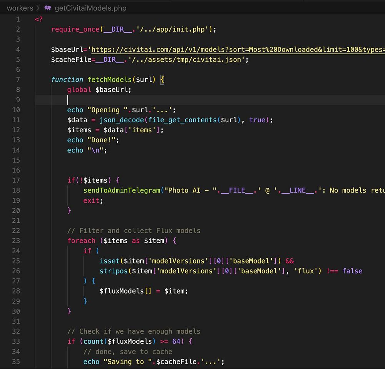Place cursor on the empty line 9
The height and width of the screenshot is (369, 385).
[210, 100]
